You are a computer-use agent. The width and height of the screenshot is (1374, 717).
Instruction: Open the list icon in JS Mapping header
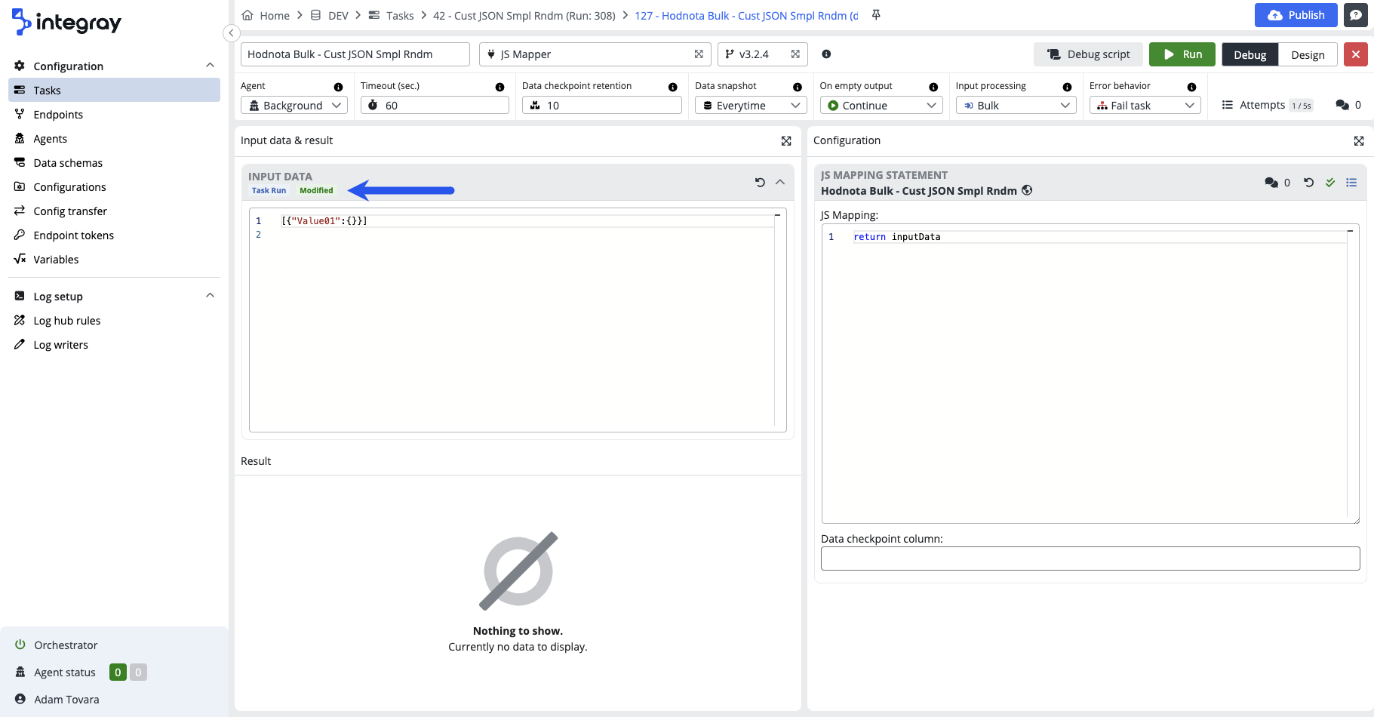pyautogui.click(x=1351, y=183)
